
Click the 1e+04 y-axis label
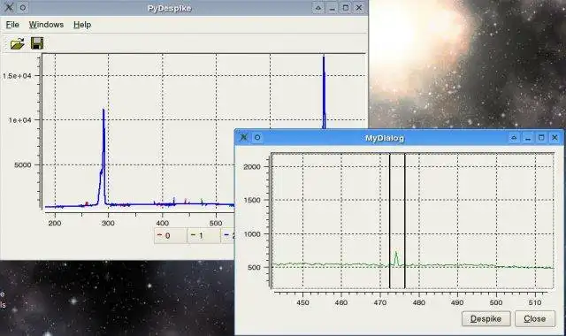(x=19, y=120)
